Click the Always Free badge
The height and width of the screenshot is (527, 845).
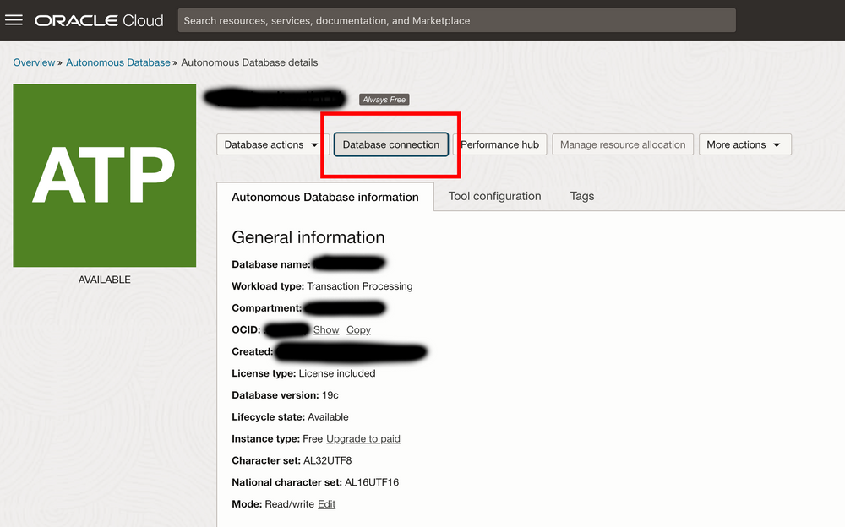click(384, 99)
